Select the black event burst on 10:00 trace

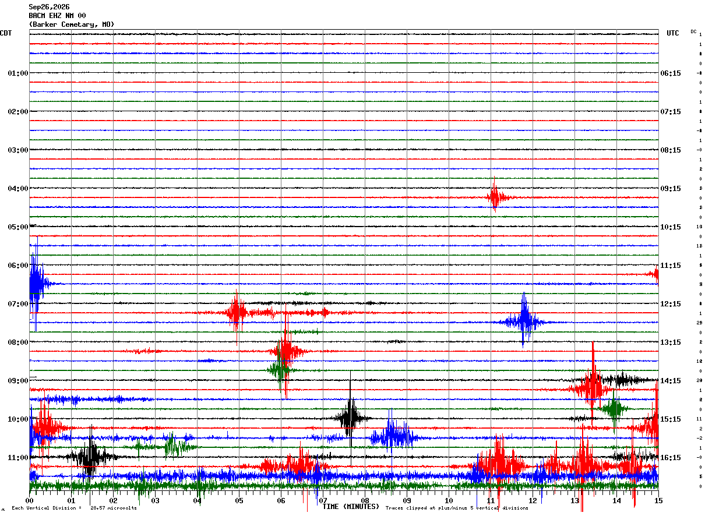(x=351, y=417)
